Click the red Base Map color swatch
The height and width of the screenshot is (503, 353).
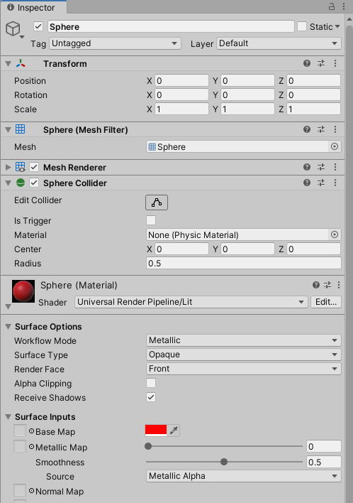tap(156, 431)
